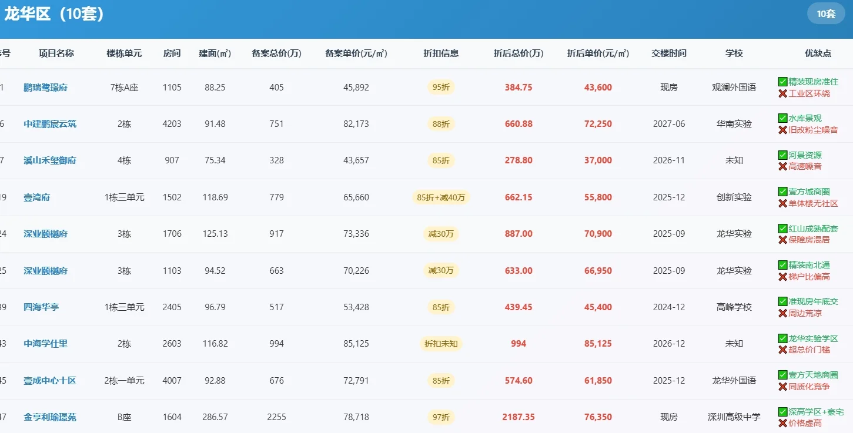Click the 建面(㎡) column header
This screenshot has width=853, height=433.
(x=215, y=53)
